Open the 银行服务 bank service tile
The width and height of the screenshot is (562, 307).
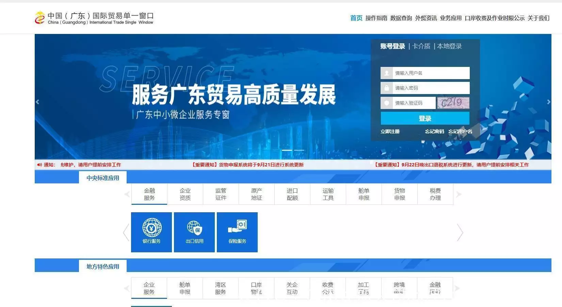pyautogui.click(x=151, y=232)
